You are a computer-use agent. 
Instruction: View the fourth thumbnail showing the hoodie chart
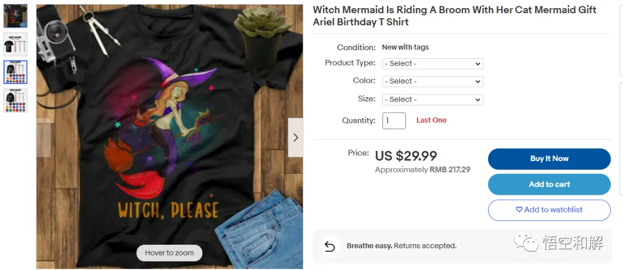(16, 100)
